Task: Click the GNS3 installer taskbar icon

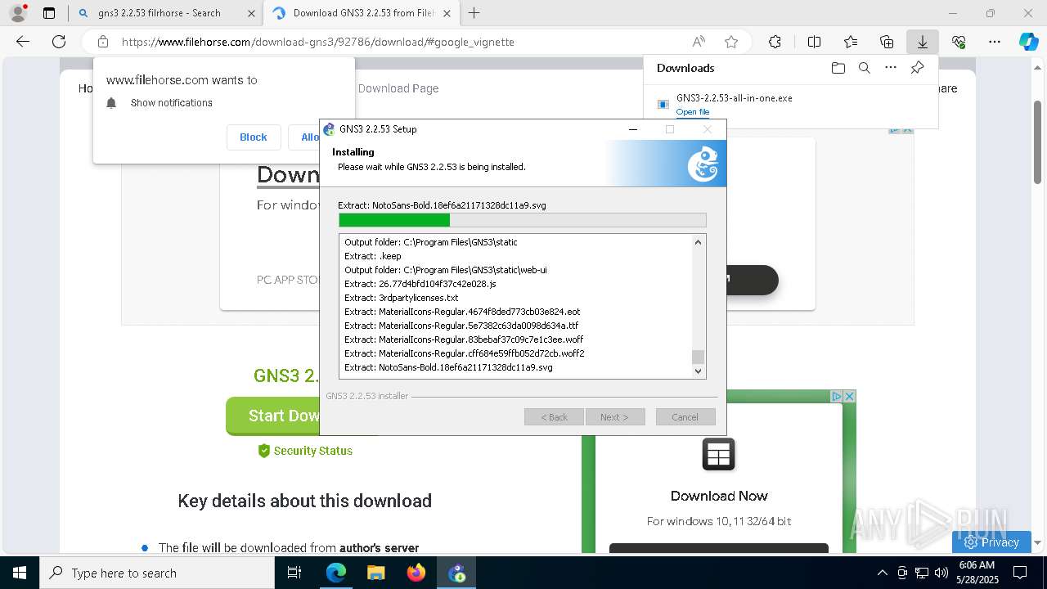Action: coord(456,573)
